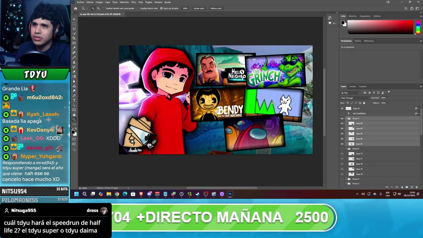Click the 100% zoom button
Viewport: 423px width, 238px height.
coord(185,8)
